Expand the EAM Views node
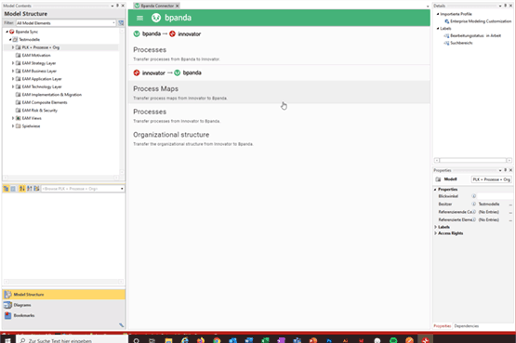The image size is (516, 343). coord(13,118)
